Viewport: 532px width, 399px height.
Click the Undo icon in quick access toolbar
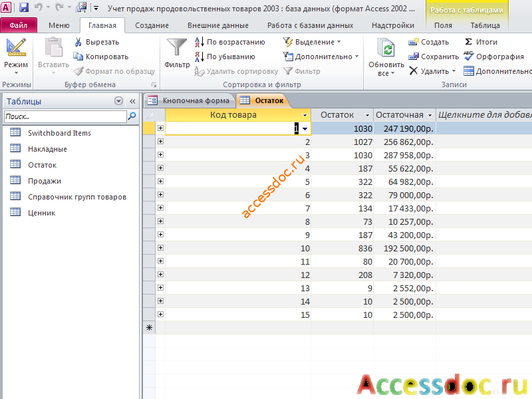point(39,7)
